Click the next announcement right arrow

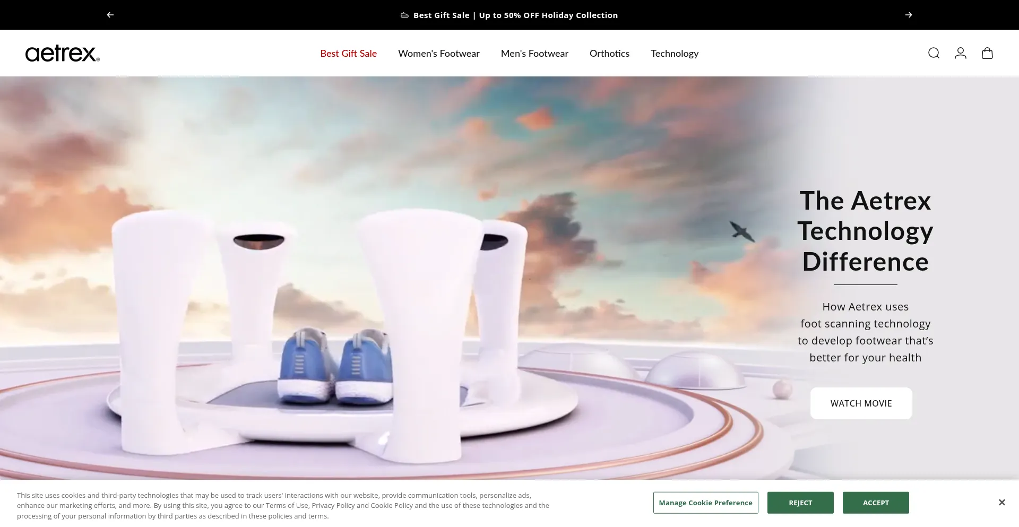[908, 15]
